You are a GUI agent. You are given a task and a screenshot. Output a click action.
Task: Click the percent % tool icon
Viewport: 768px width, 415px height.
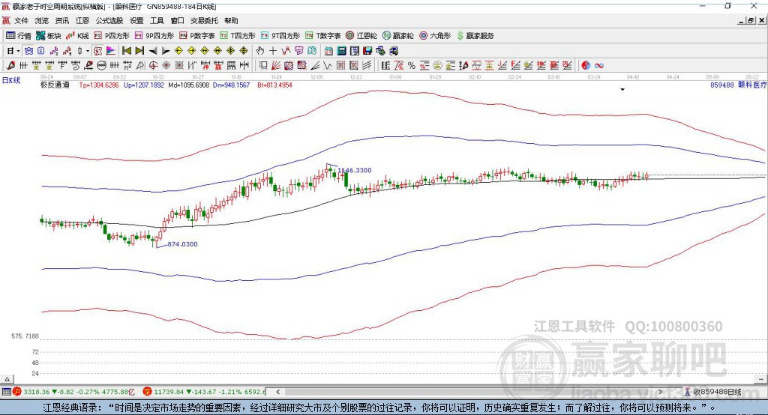point(412,65)
